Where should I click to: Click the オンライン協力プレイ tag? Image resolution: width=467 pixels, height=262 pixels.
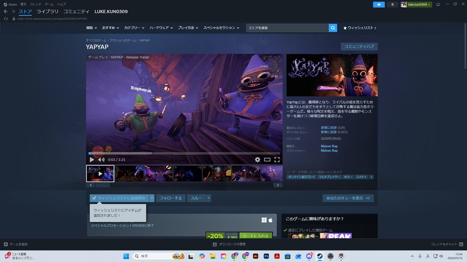[x=302, y=177]
